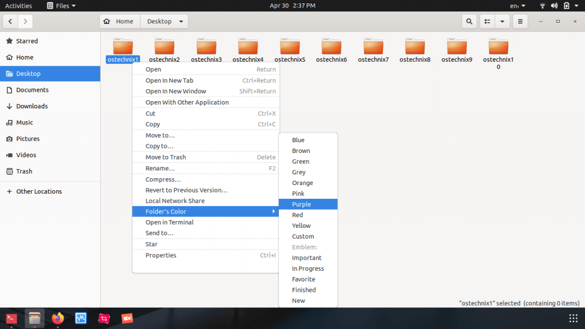The width and height of the screenshot is (585, 329).
Task: Apply the Orange folder color
Action: click(302, 183)
